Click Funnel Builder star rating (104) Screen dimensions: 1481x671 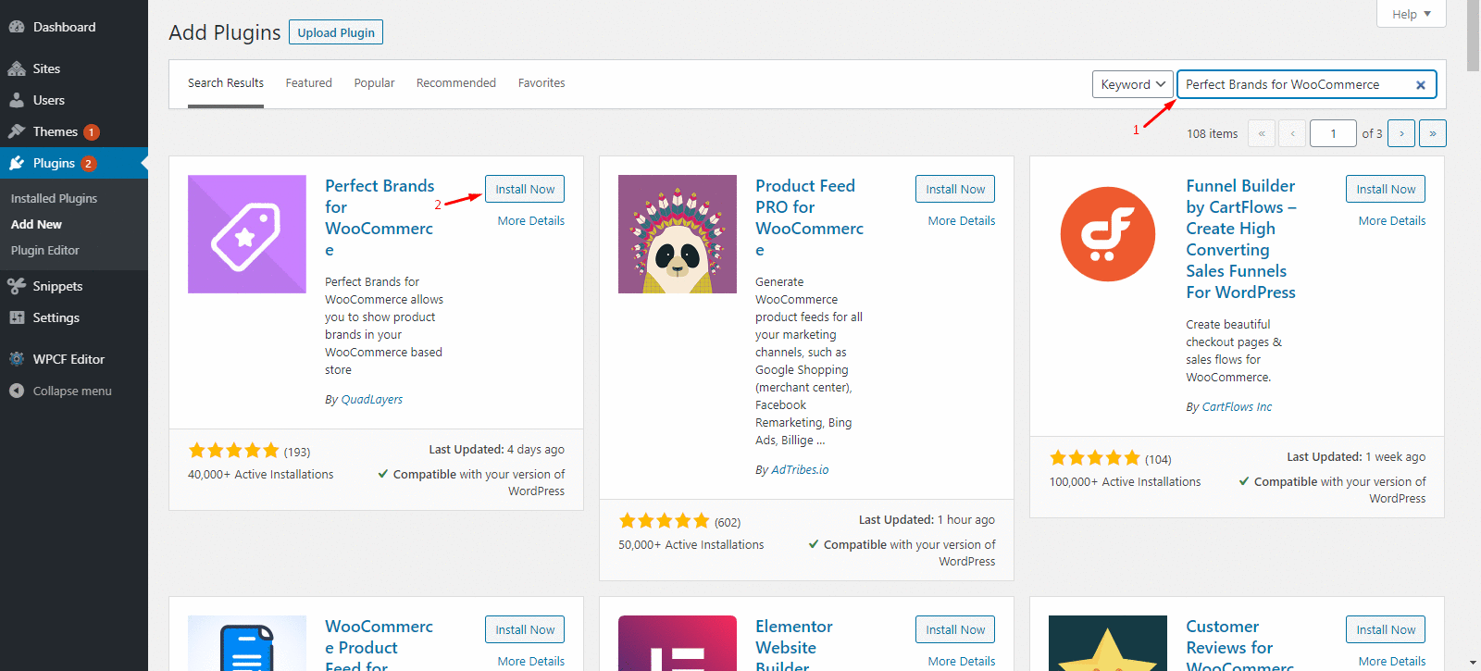pos(1094,458)
